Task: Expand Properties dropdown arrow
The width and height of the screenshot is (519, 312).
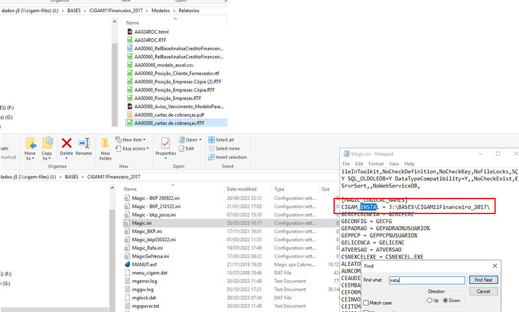Action: [x=166, y=158]
